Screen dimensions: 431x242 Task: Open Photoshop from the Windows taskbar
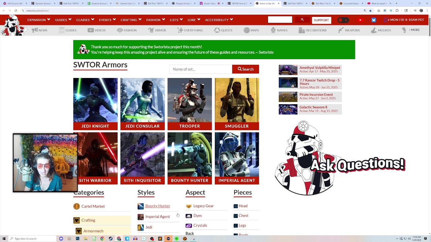pyautogui.click(x=77, y=239)
